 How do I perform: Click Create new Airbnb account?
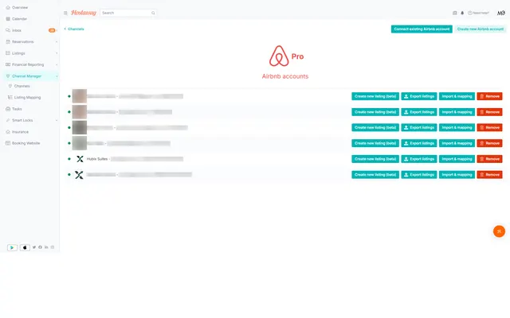point(480,29)
